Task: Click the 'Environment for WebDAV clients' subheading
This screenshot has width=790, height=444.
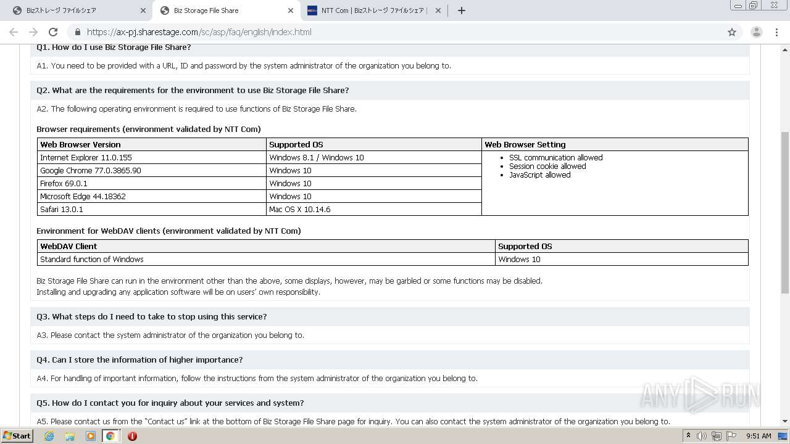Action: (168, 231)
